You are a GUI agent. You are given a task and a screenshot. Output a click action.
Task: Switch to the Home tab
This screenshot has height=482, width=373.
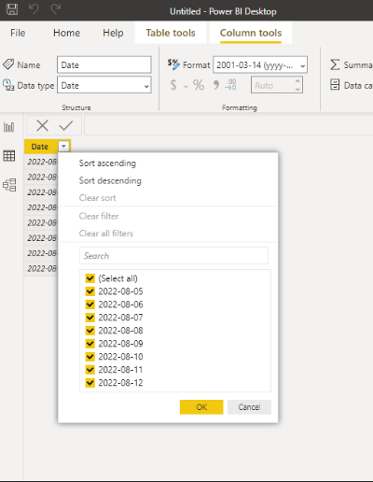pos(66,33)
